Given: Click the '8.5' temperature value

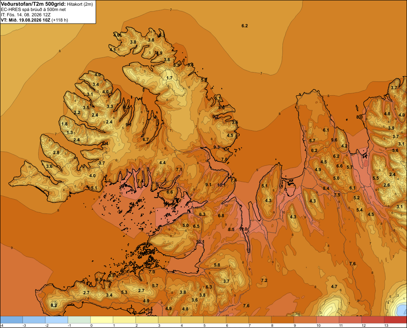Looking at the screenshot, I should [231, 229].
